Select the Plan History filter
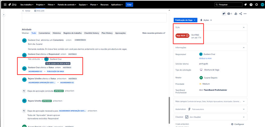The image size is (265, 127). pos(107,33)
